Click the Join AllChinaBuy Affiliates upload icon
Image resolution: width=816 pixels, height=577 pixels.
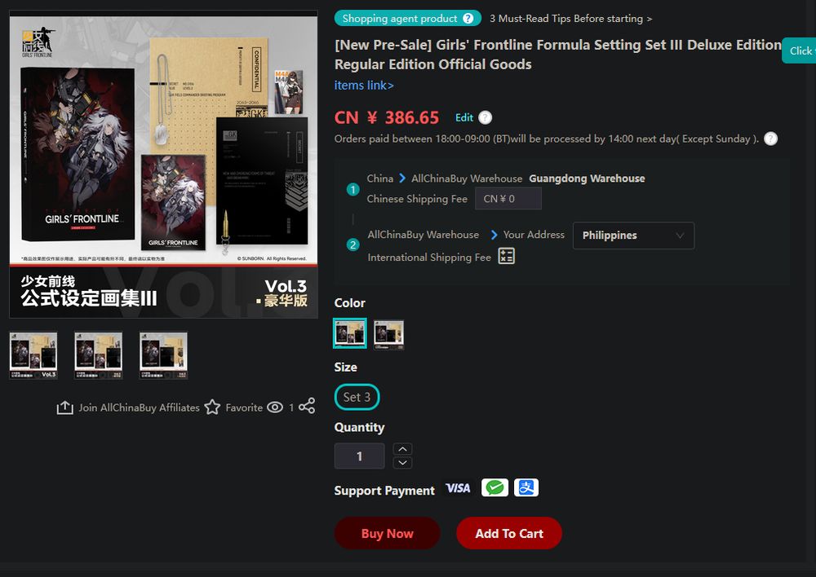click(x=64, y=407)
